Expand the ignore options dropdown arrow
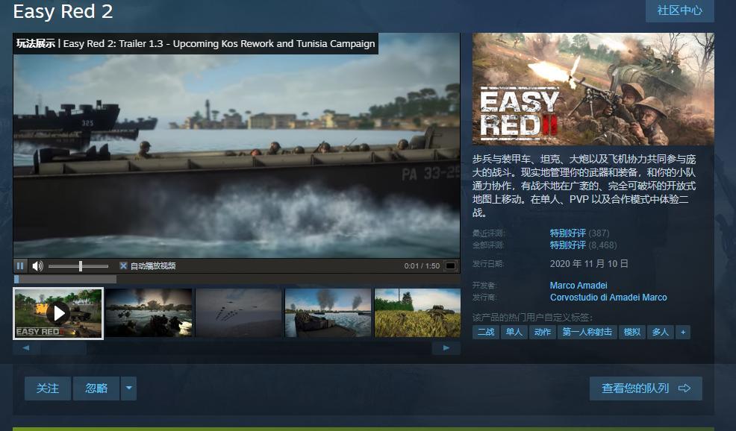 pos(128,388)
